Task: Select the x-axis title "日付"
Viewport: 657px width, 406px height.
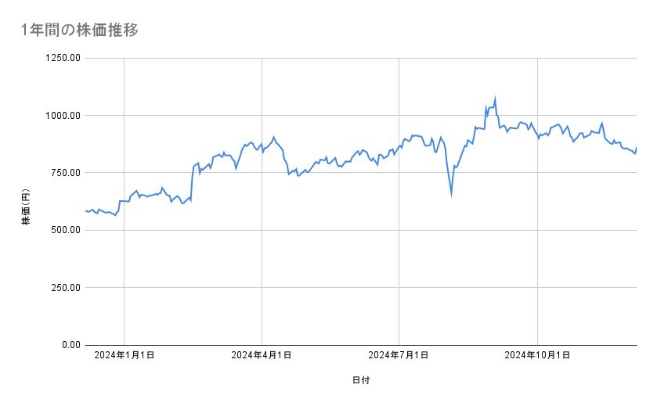Action: pos(361,380)
